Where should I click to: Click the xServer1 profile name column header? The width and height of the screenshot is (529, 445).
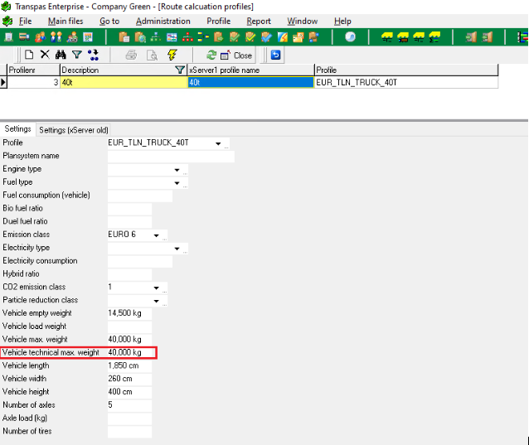pyautogui.click(x=250, y=70)
